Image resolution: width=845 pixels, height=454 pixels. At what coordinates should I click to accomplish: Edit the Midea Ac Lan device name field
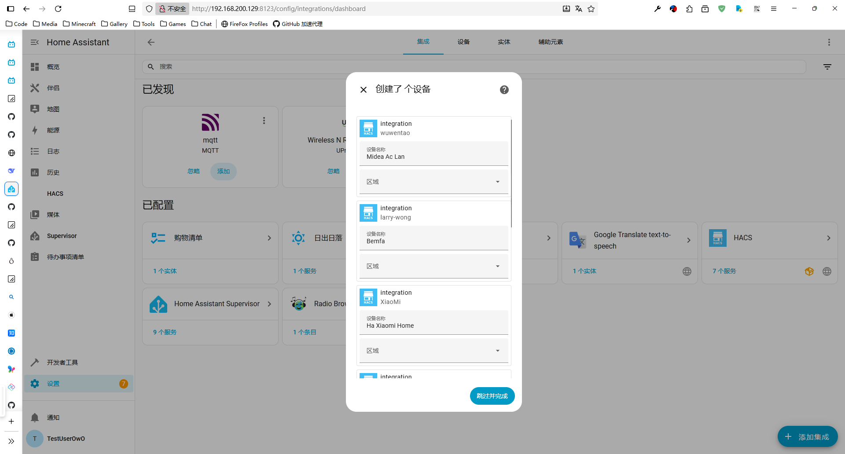click(434, 156)
